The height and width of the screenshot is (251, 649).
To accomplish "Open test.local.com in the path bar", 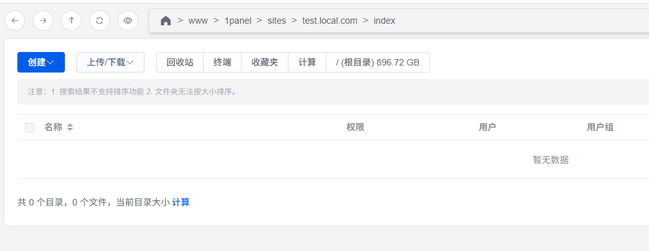I will (330, 21).
